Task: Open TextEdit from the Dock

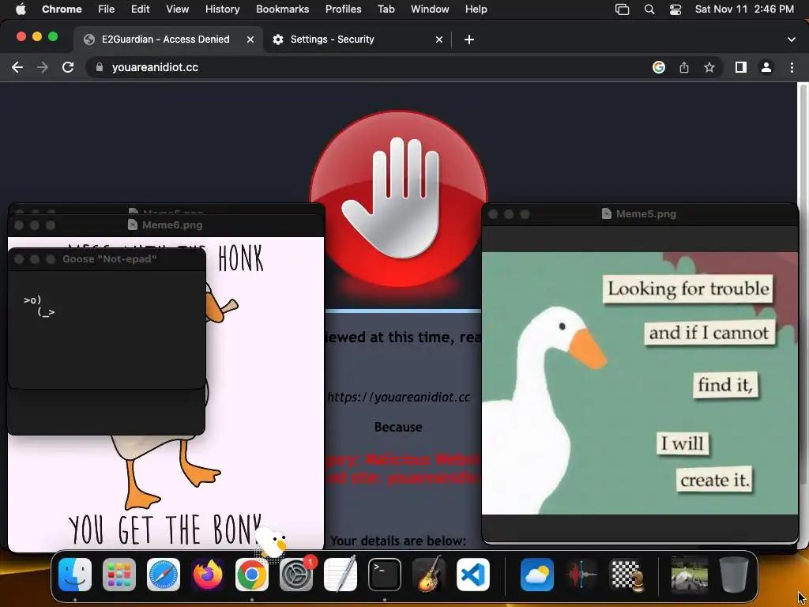Action: [341, 575]
